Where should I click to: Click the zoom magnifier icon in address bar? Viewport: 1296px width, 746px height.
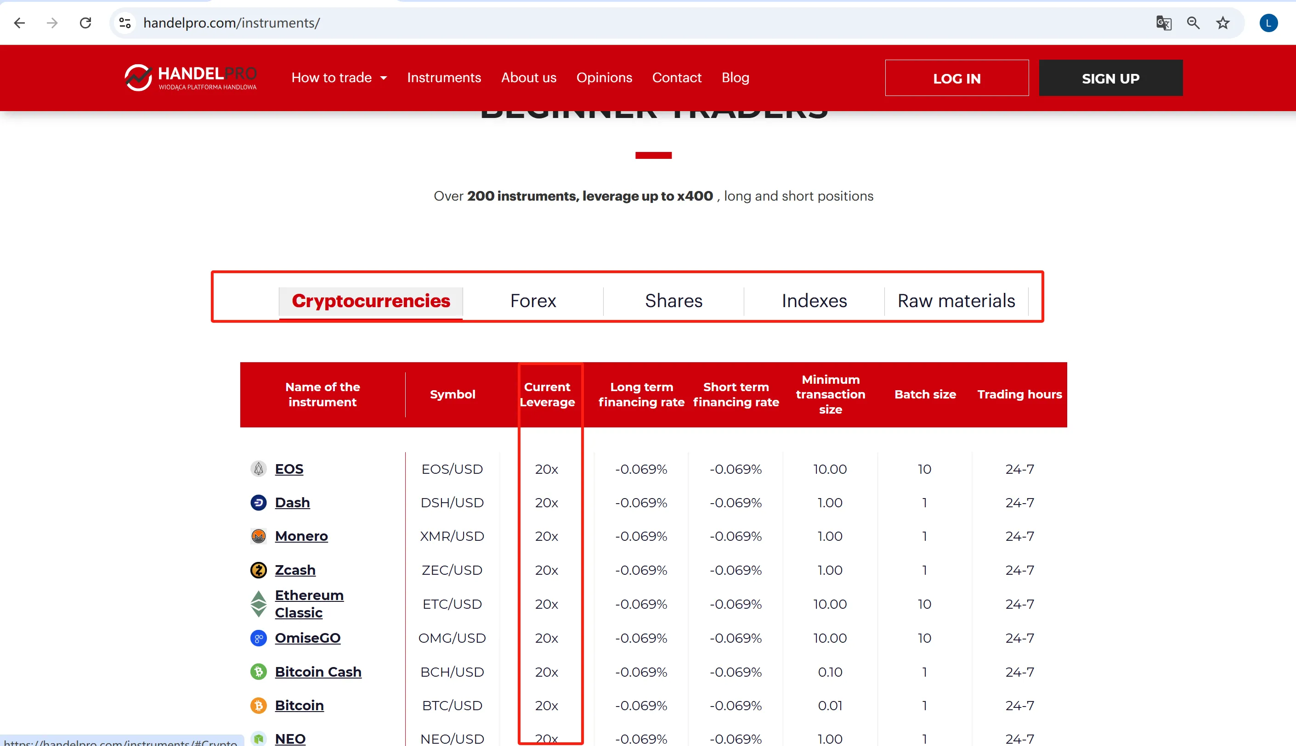coord(1193,22)
